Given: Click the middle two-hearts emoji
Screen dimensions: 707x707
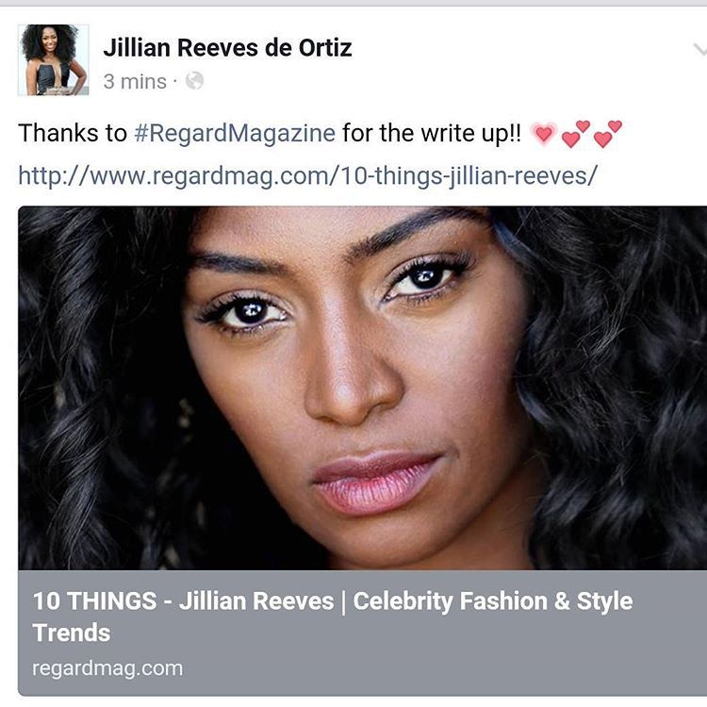Looking at the screenshot, I should click(576, 134).
